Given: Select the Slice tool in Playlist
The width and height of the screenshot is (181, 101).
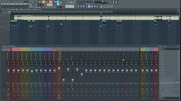Looking at the screenshot, I should (16, 10).
